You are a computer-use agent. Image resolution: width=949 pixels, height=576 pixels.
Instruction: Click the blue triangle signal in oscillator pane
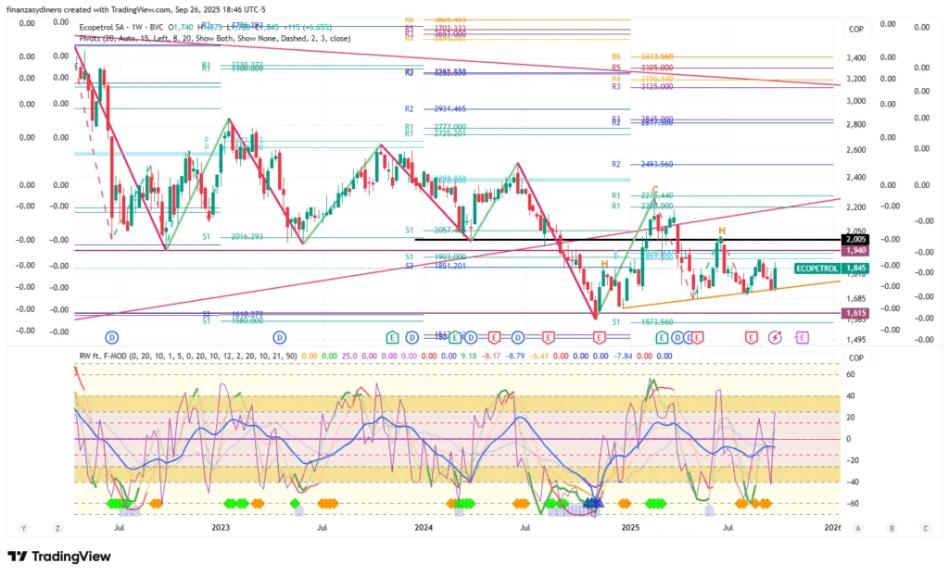(591, 503)
